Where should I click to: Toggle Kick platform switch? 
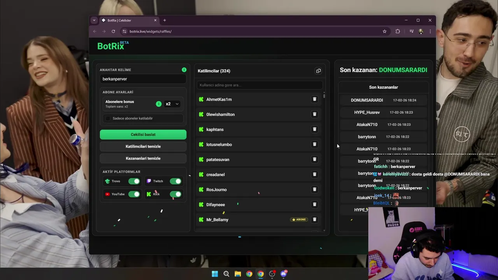[x=175, y=194]
